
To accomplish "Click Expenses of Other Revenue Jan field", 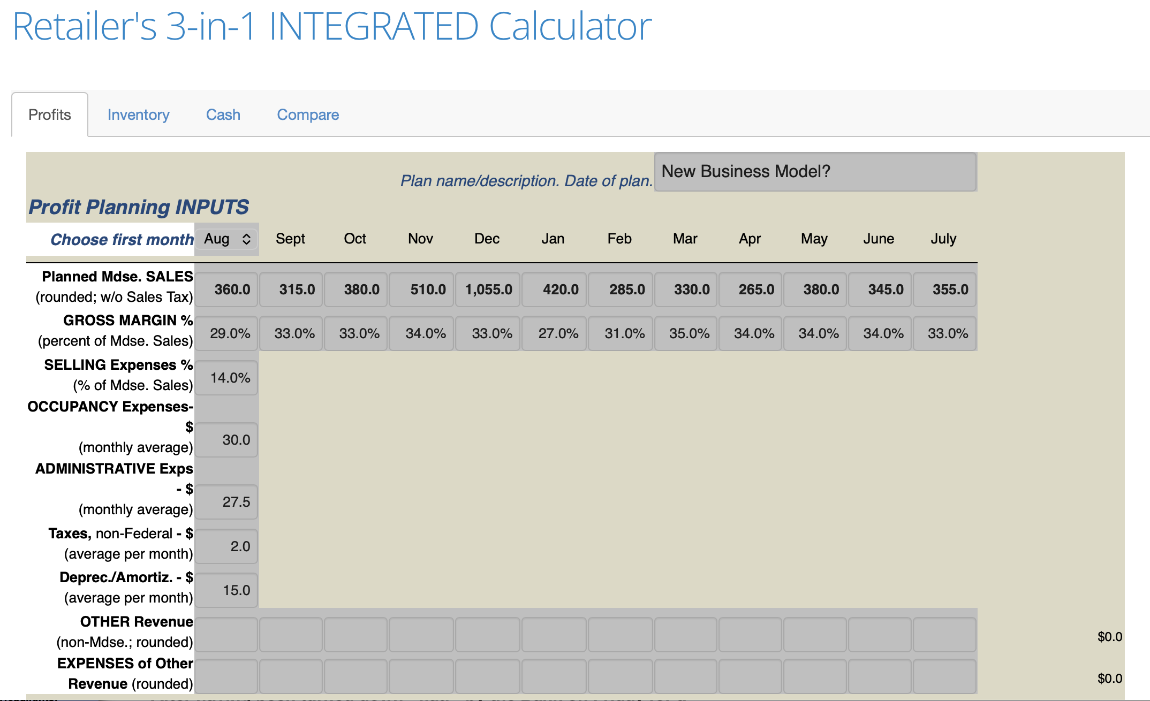I will 554,676.
